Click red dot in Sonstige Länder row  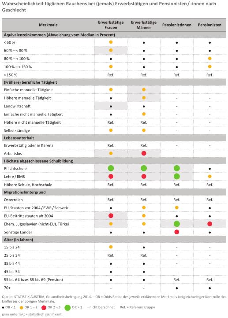(x=177, y=232)
